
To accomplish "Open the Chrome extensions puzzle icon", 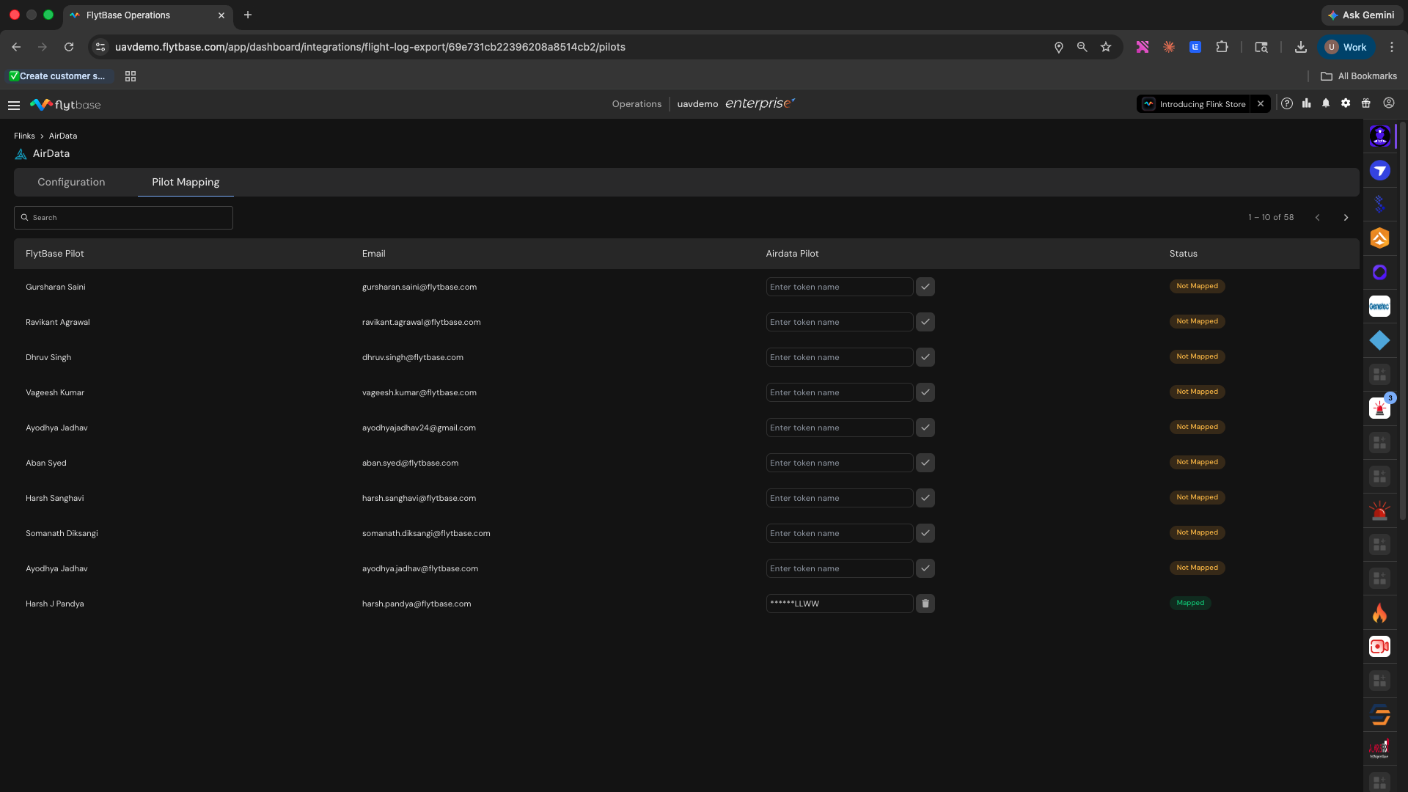I will coord(1222,47).
